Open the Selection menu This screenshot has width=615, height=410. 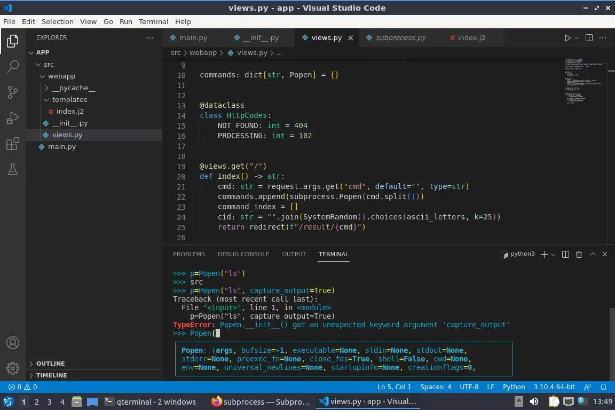click(58, 21)
